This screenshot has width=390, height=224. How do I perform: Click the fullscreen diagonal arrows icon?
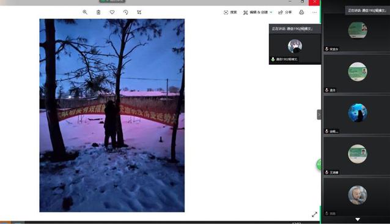(314, 214)
